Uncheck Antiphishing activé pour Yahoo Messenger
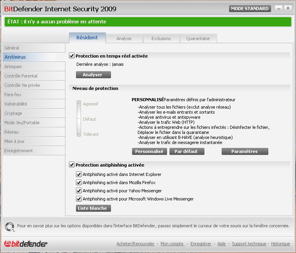296x253 pixels. tap(79, 191)
